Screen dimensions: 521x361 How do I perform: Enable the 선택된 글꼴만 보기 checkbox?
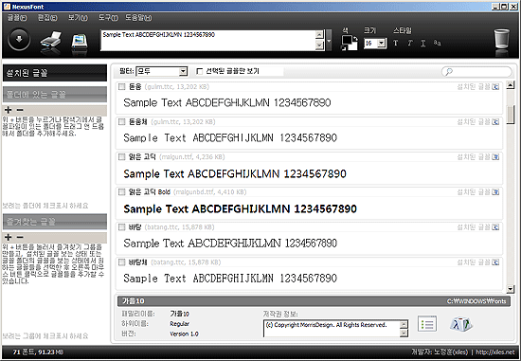click(200, 71)
